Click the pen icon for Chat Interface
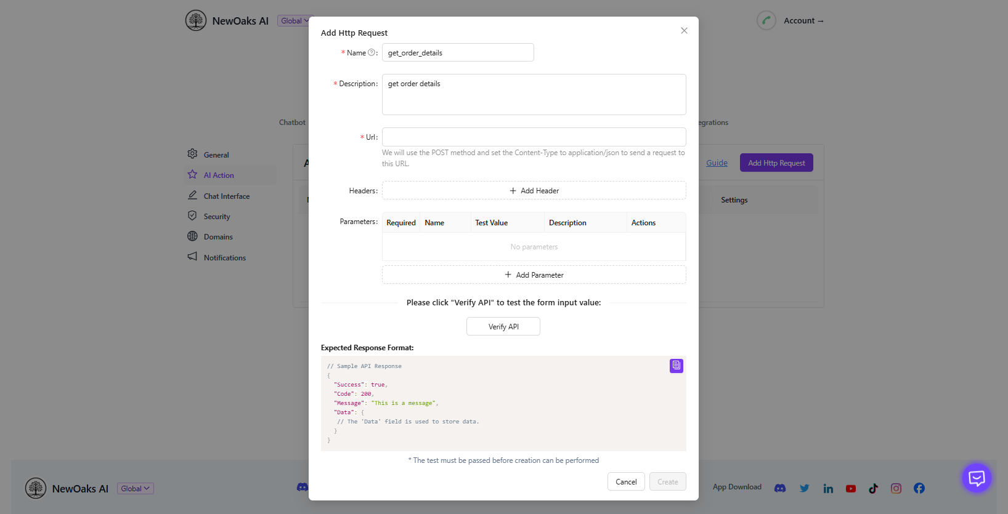Image resolution: width=1008 pixels, height=514 pixels. 192,195
